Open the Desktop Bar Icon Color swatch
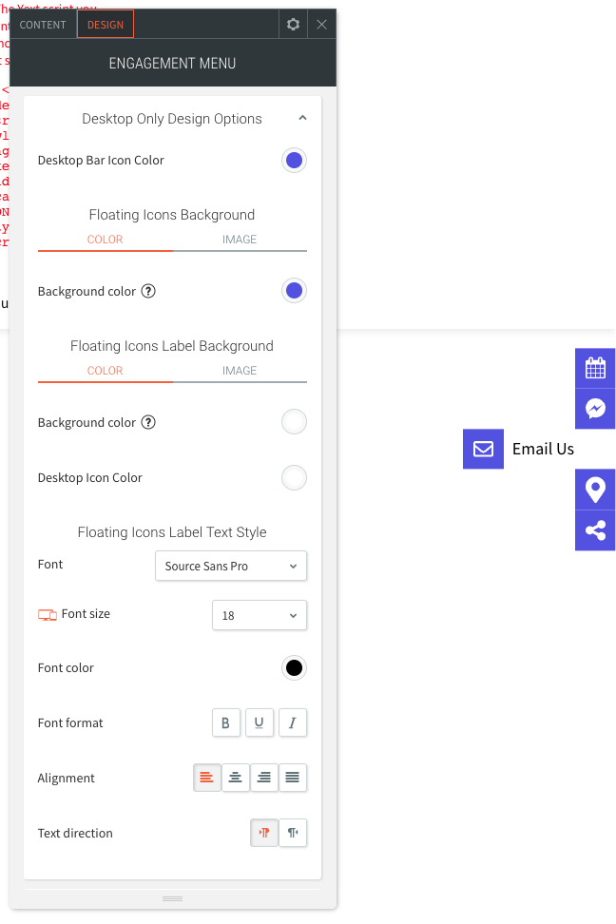This screenshot has width=616, height=924. click(294, 161)
